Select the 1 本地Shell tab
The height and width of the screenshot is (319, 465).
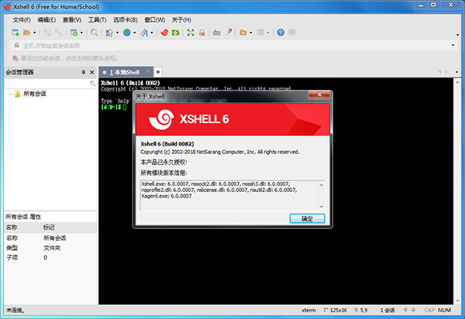(x=124, y=72)
